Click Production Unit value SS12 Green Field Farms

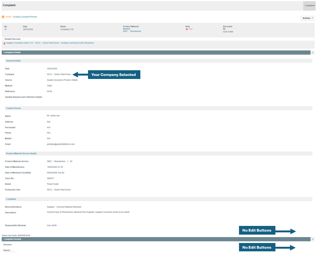point(59,190)
